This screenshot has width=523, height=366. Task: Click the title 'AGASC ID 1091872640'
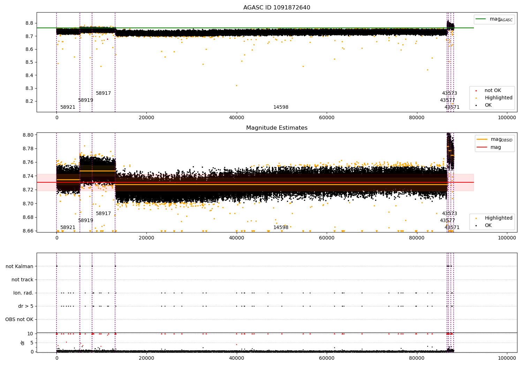[276, 8]
